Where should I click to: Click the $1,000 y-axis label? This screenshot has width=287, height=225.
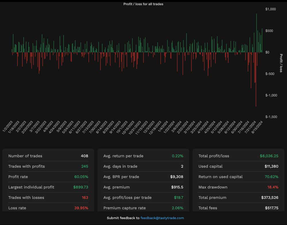(x=271, y=9)
